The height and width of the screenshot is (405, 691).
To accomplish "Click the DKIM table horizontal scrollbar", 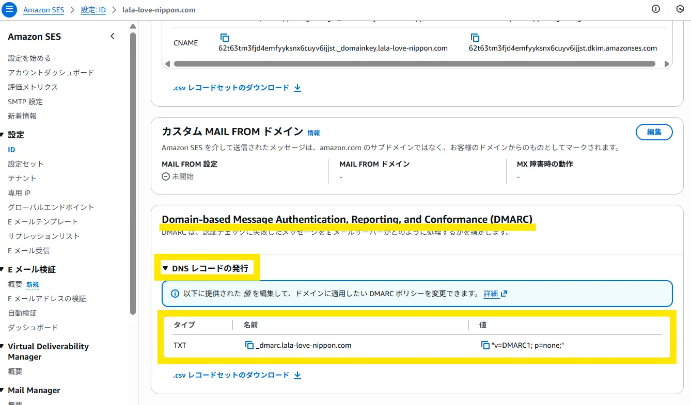I will pyautogui.click(x=414, y=64).
